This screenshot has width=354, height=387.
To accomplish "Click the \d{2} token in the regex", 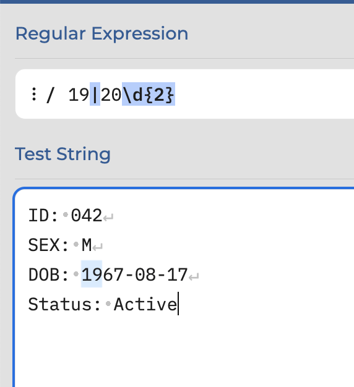I will [x=149, y=94].
